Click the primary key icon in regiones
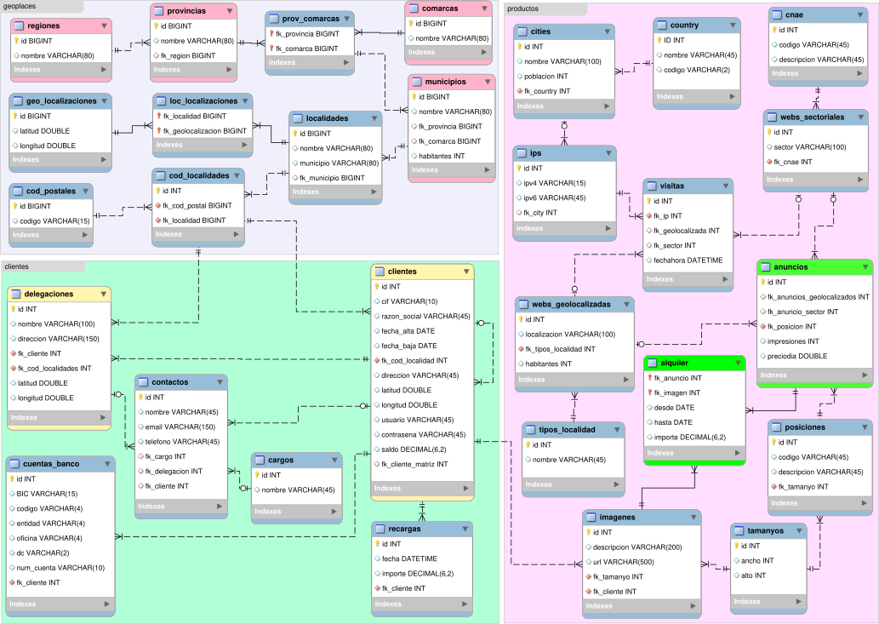The image size is (879, 624). 16,40
